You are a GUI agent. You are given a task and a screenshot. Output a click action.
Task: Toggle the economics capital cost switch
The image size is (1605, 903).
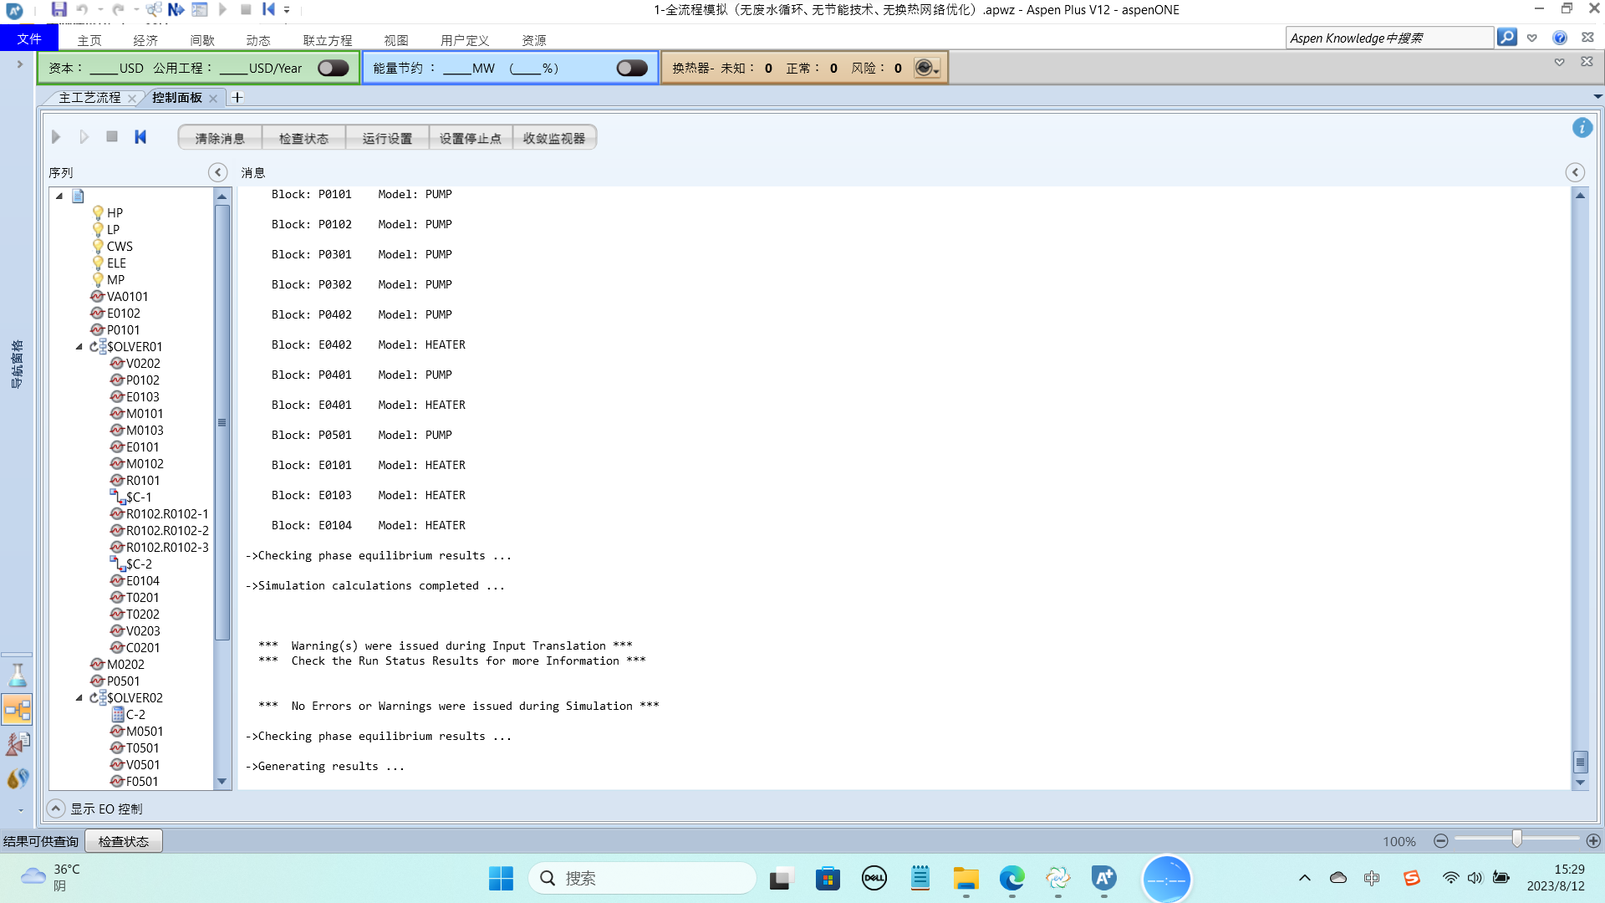click(x=333, y=69)
